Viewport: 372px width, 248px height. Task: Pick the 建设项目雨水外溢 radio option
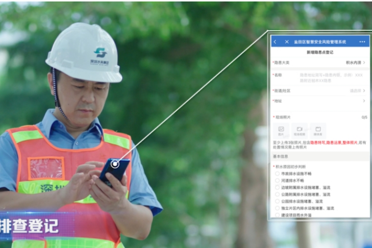click(x=277, y=215)
